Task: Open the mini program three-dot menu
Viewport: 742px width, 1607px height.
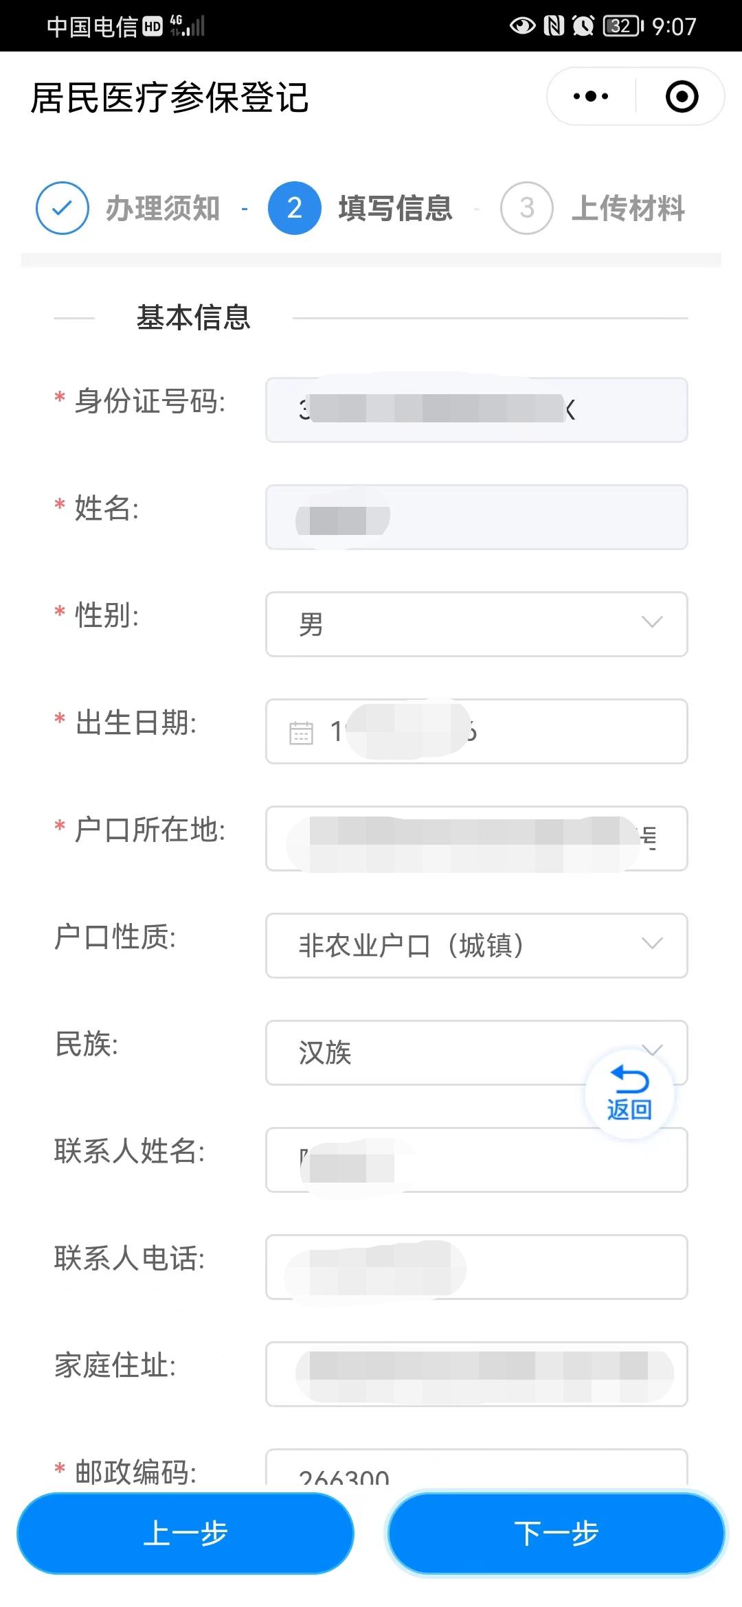Action: [591, 96]
